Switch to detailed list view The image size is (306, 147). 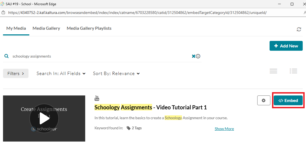[x=293, y=71]
